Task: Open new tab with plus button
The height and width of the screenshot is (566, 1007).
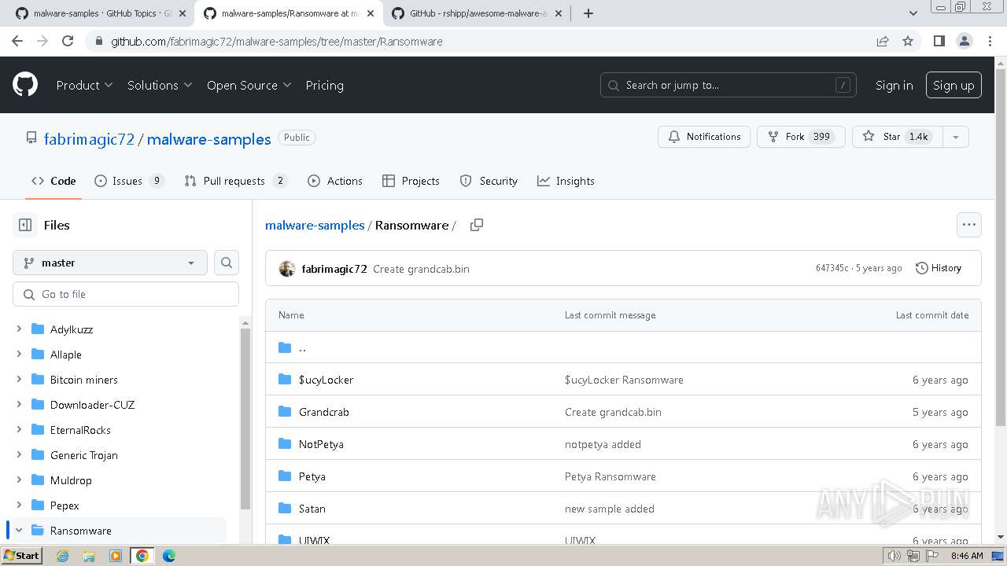Action: pyautogui.click(x=588, y=13)
